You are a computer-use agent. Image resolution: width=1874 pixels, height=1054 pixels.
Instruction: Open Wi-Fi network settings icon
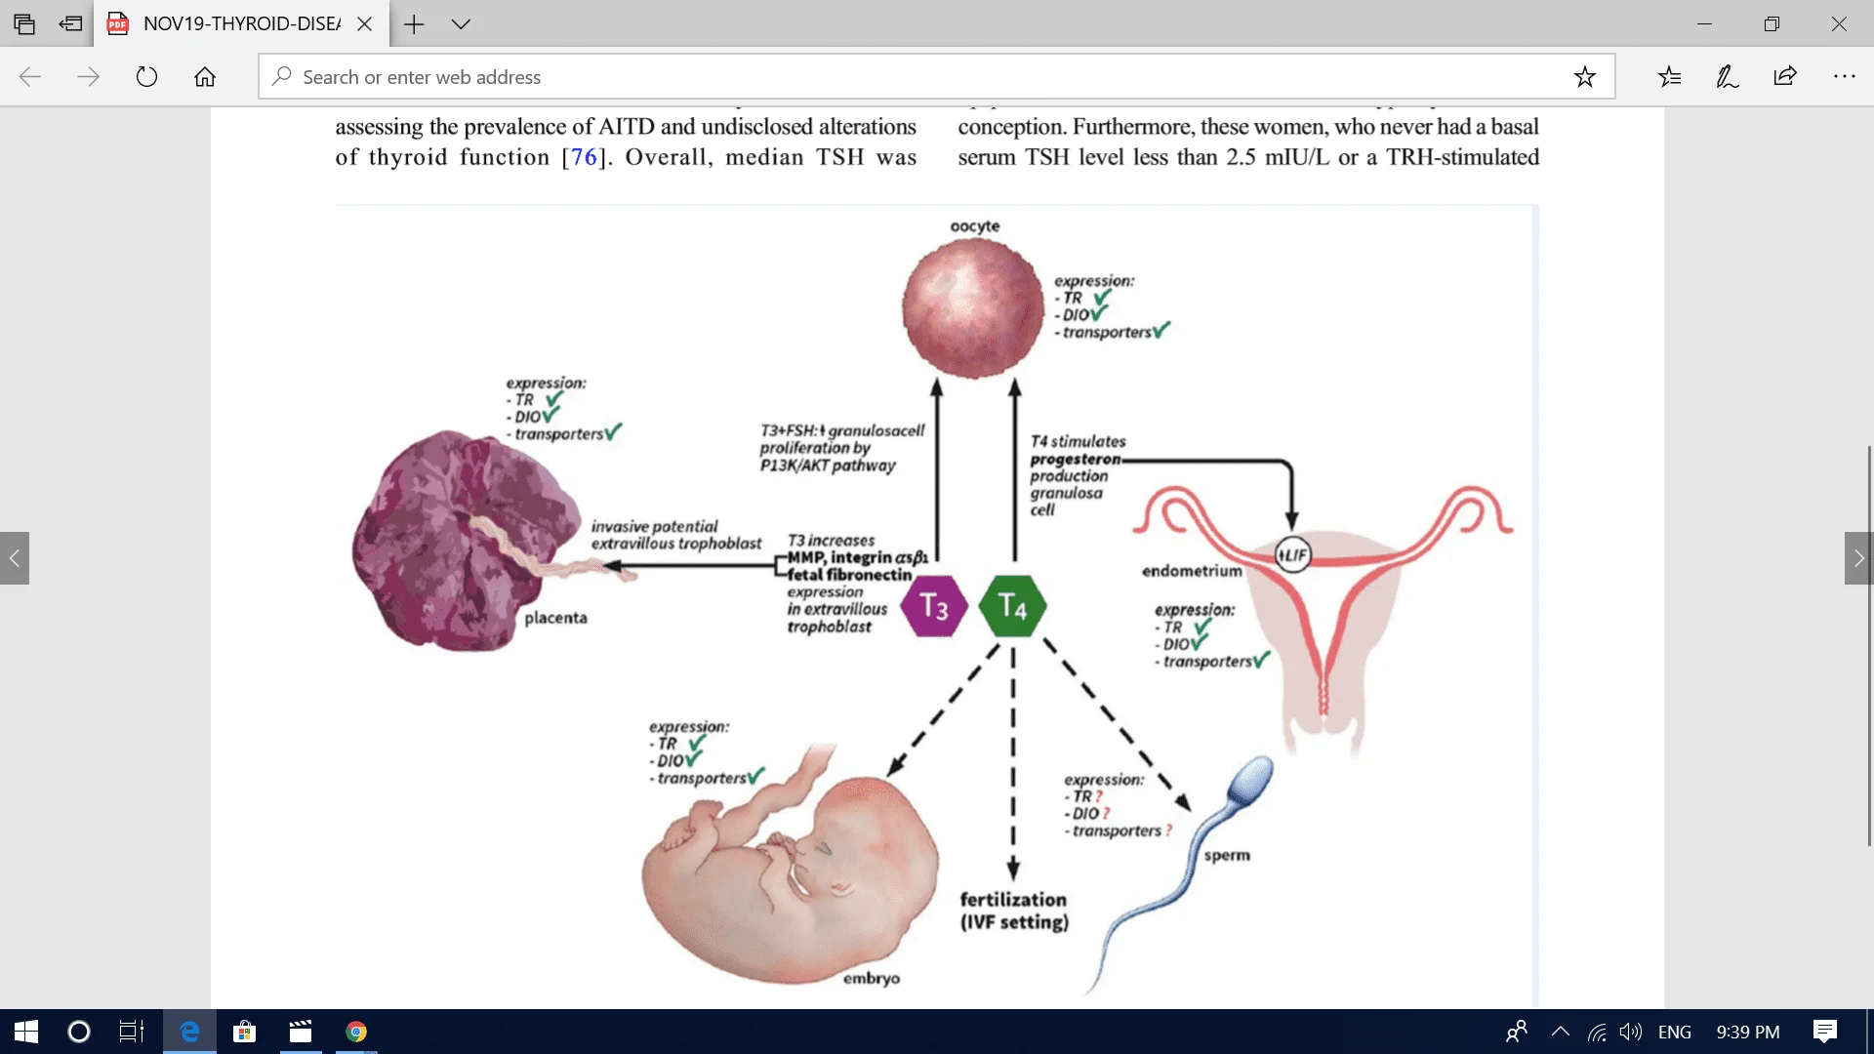pyautogui.click(x=1597, y=1032)
